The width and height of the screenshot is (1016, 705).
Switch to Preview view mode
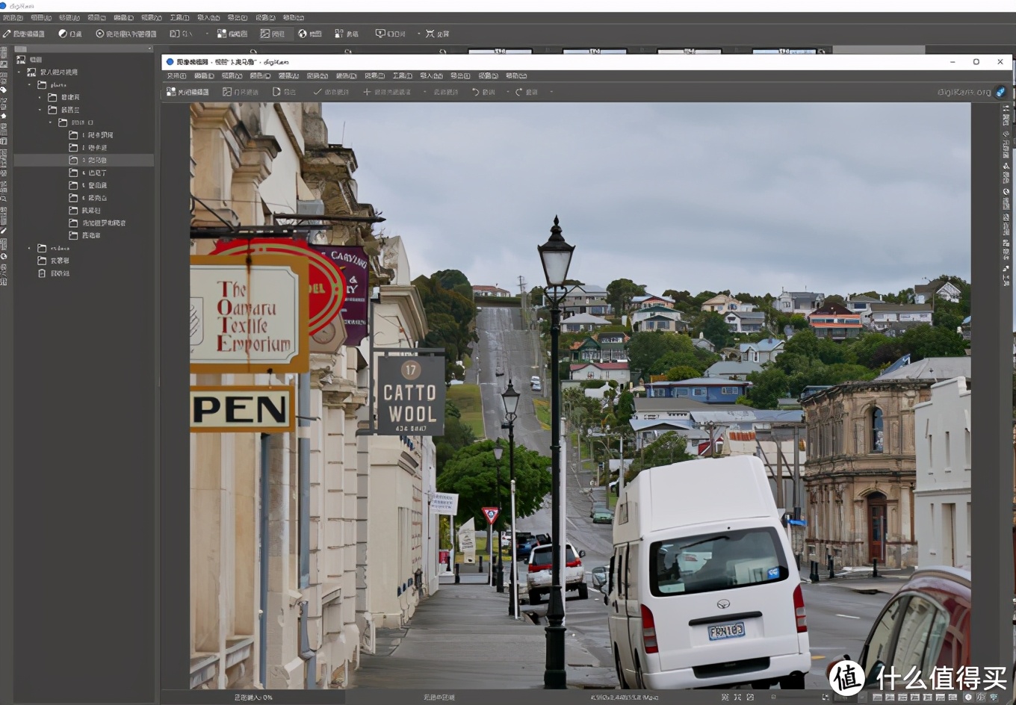click(272, 34)
